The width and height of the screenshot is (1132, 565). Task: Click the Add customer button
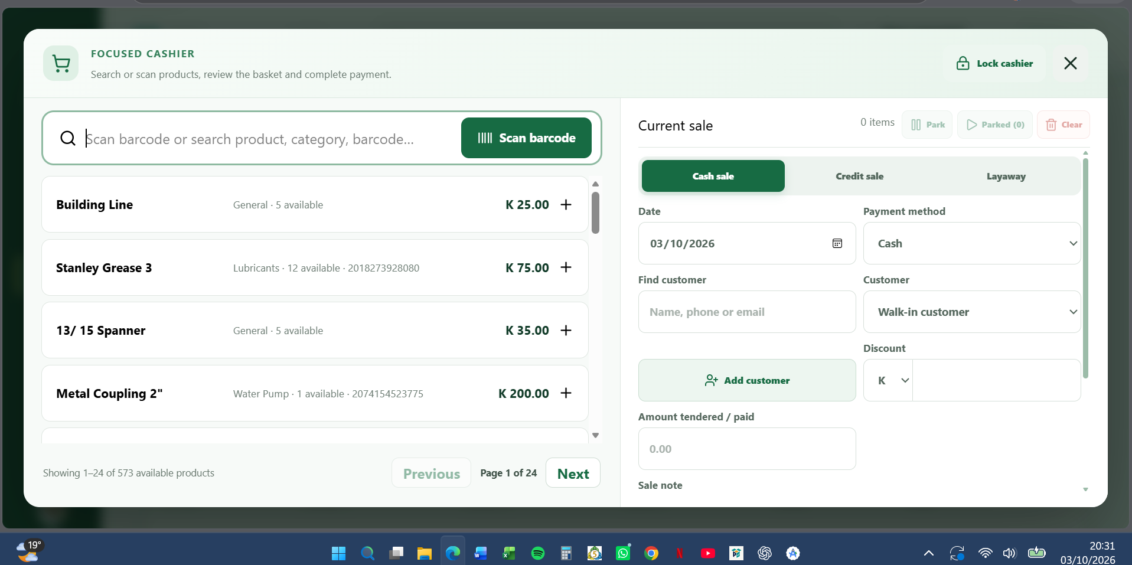(747, 380)
